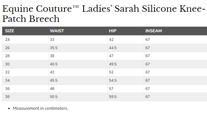Select the size 38 row cell
This screenshot has width=207, height=115.
25,97
